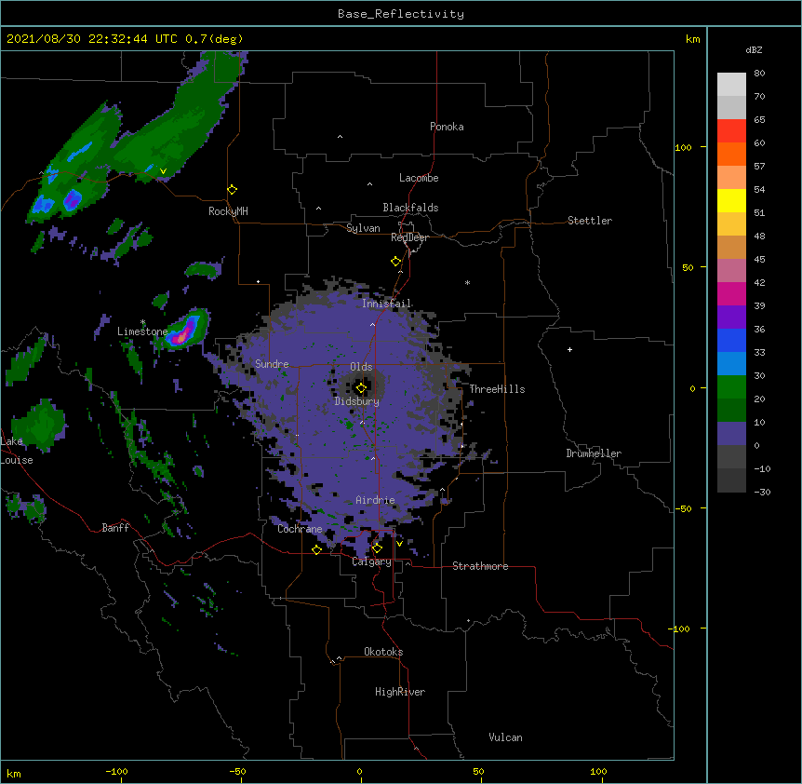The width and height of the screenshot is (802, 784).
Task: Select the Olds city label
Action: pyautogui.click(x=361, y=367)
